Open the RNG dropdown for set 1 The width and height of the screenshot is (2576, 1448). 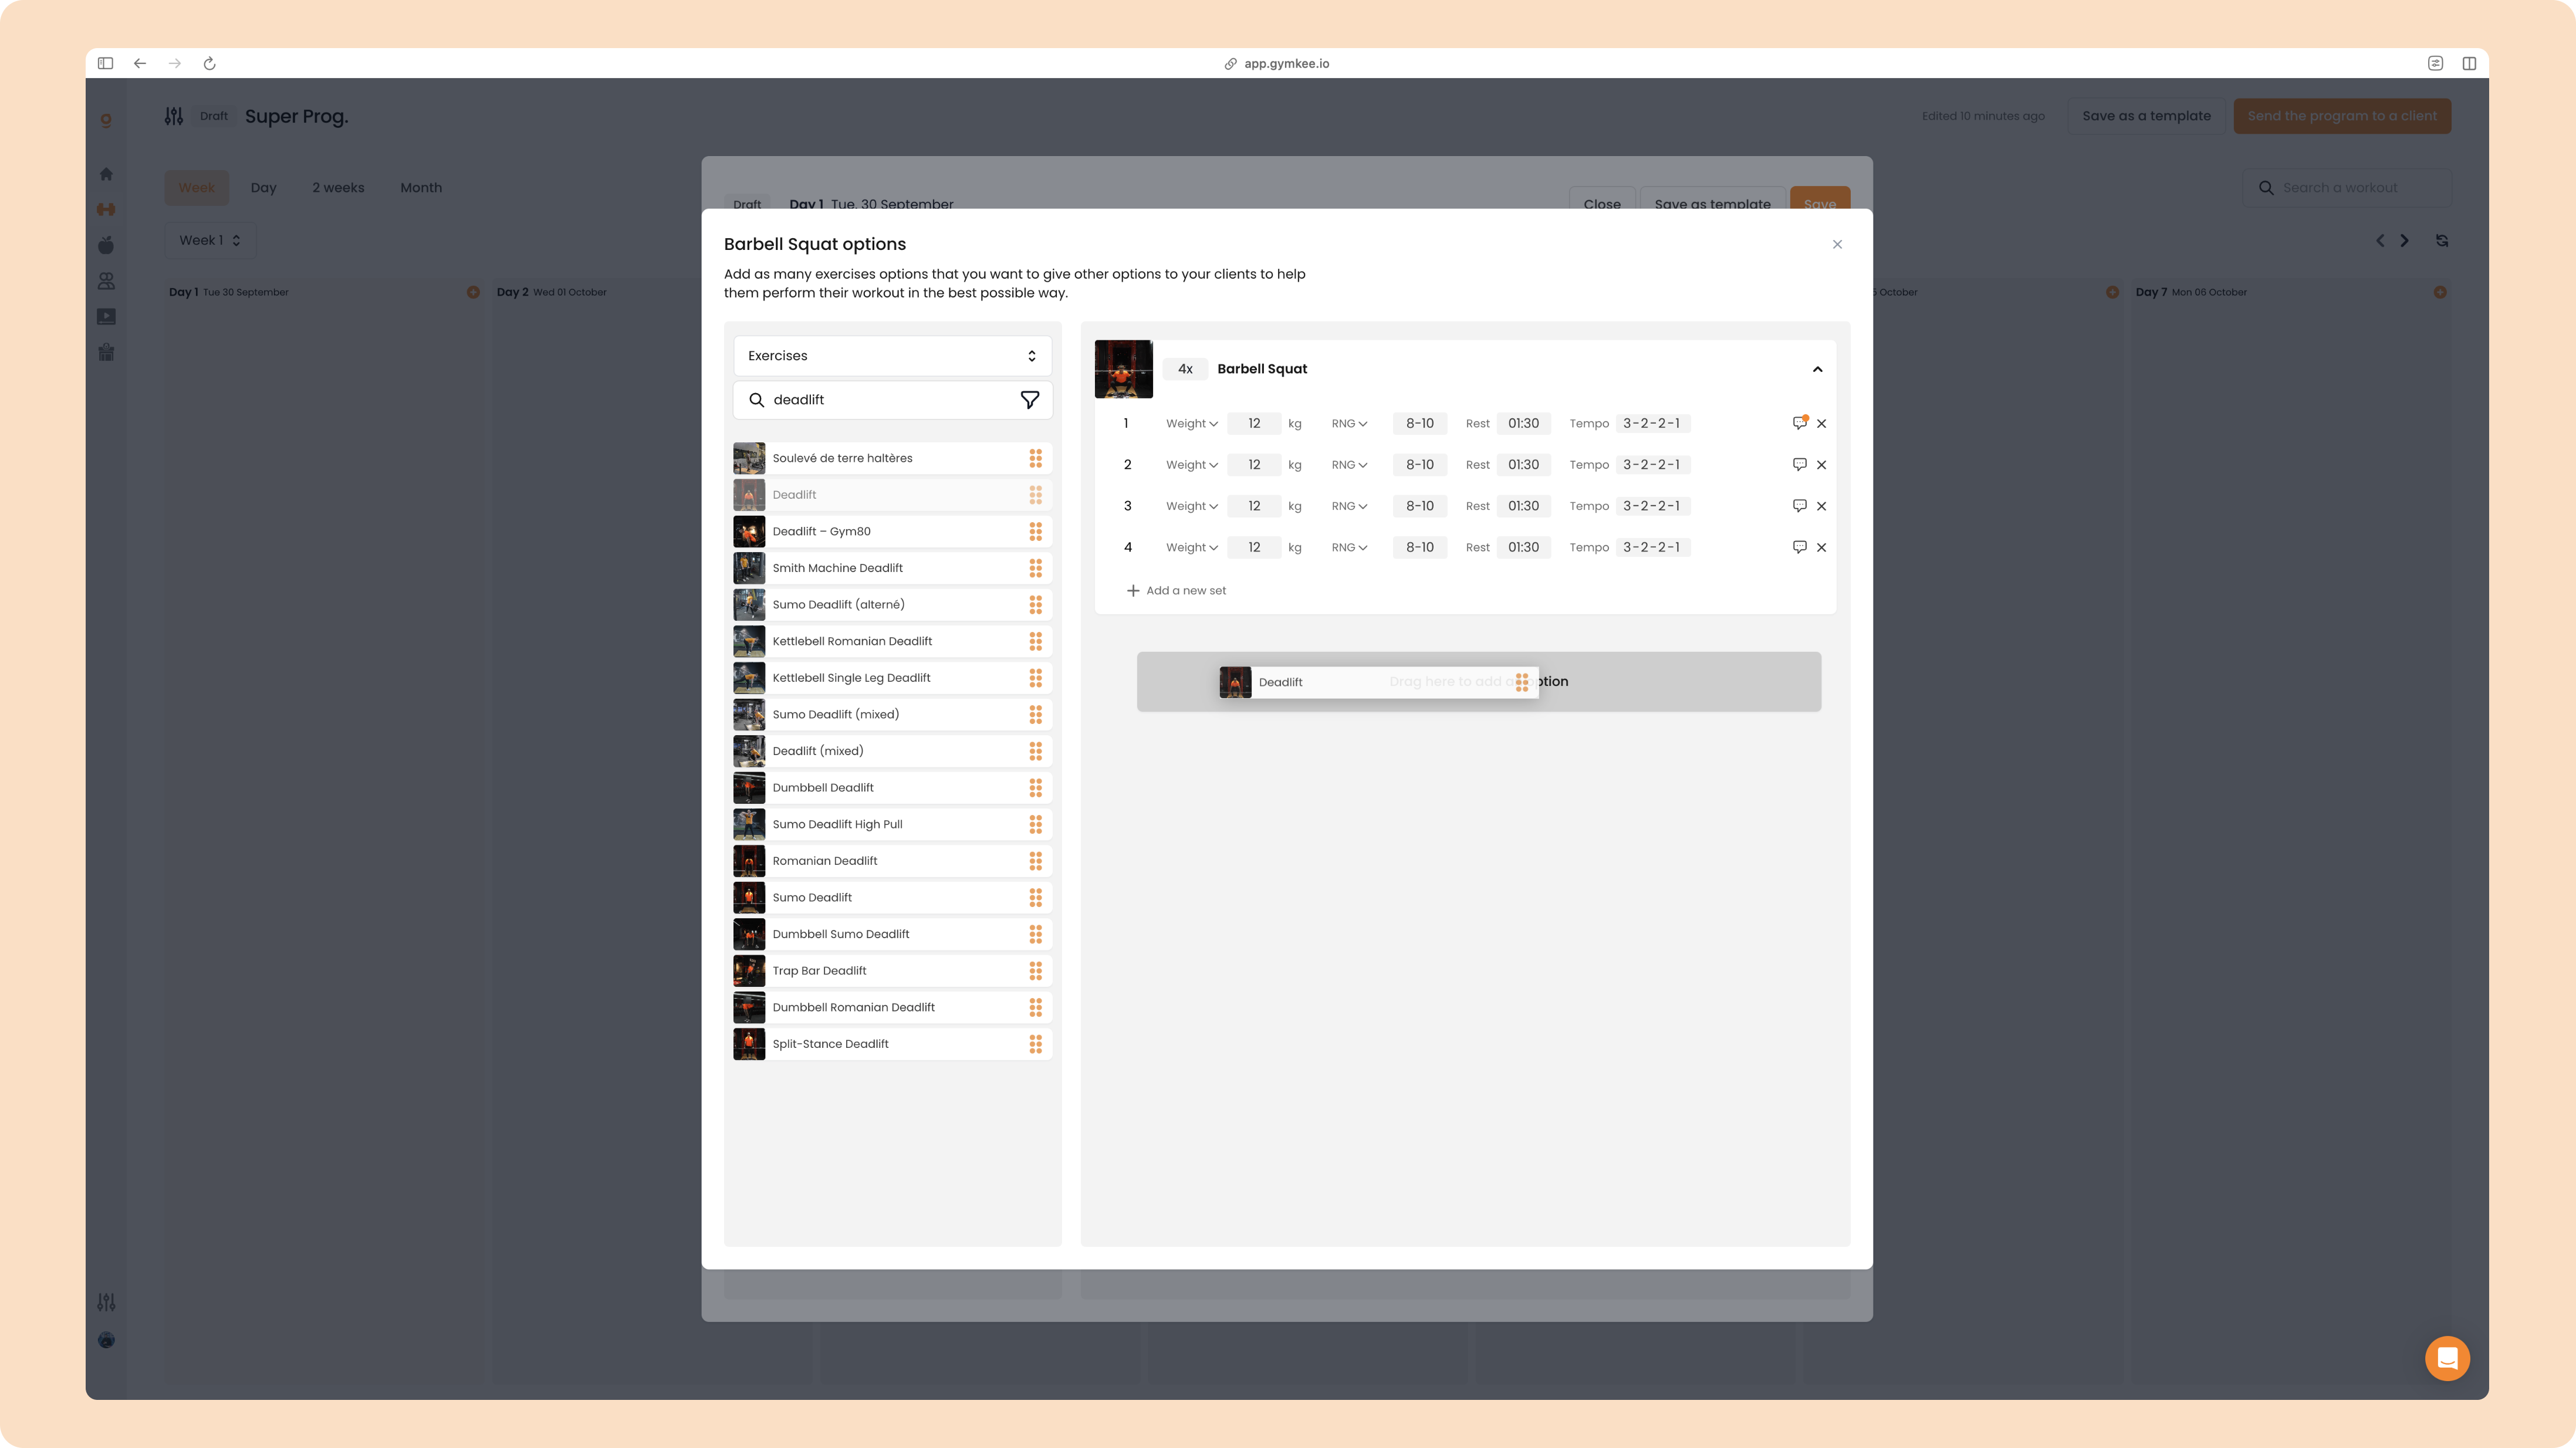(1349, 424)
